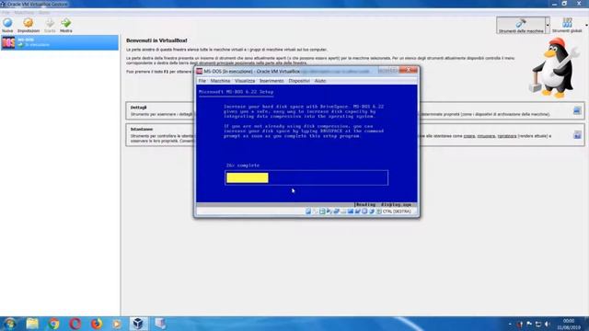Open Aiuto menu in the MS-DOS VM window
Viewport: 589px width, 331px height.
point(320,81)
